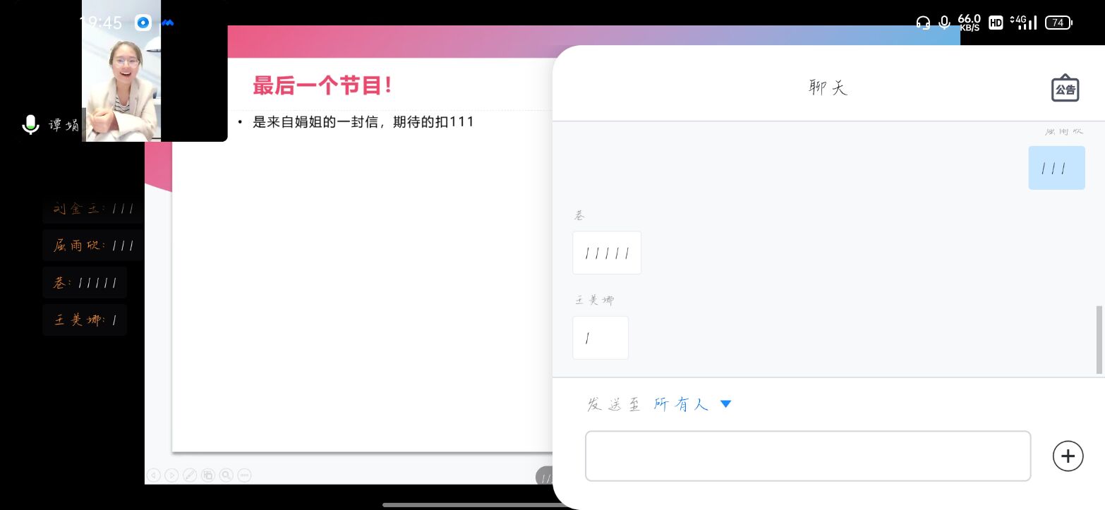Tap the plus button beside message box

tap(1068, 456)
